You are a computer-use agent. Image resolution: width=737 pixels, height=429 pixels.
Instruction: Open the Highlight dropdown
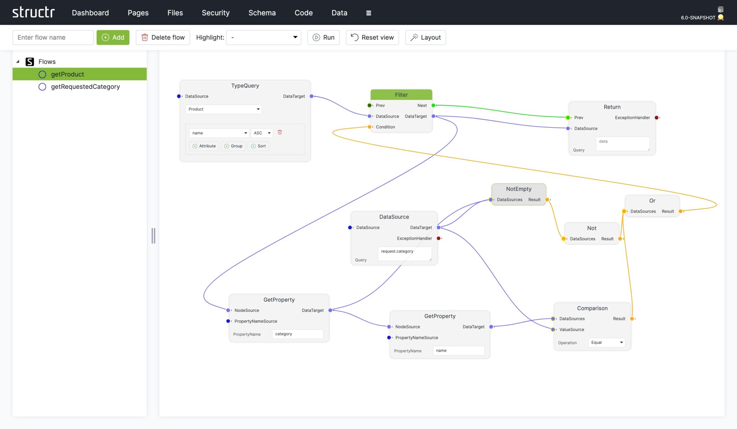coord(263,37)
